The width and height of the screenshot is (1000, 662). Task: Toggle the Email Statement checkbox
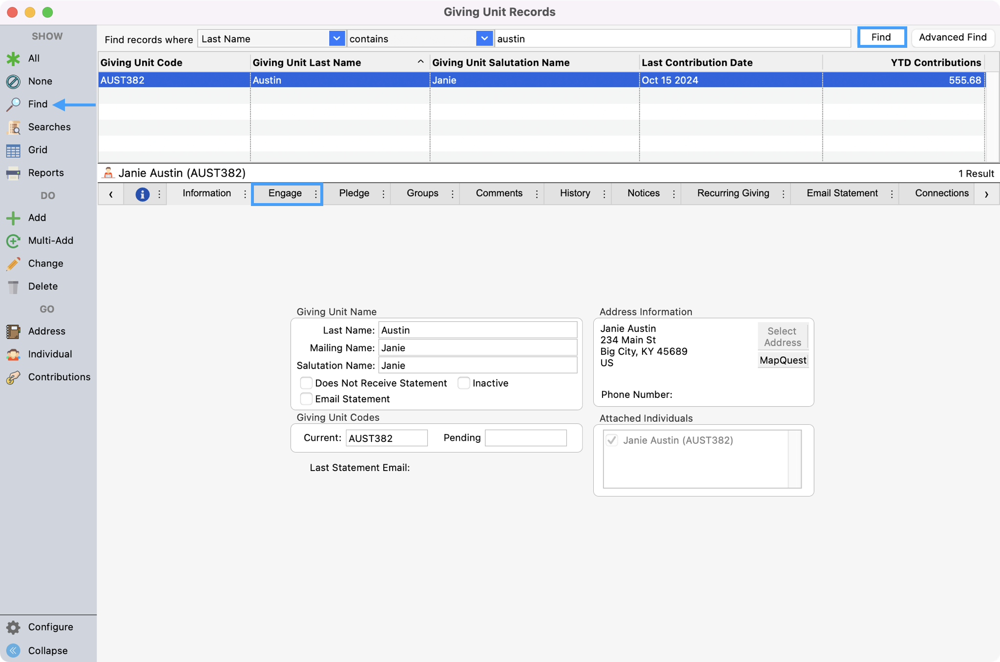click(x=306, y=399)
